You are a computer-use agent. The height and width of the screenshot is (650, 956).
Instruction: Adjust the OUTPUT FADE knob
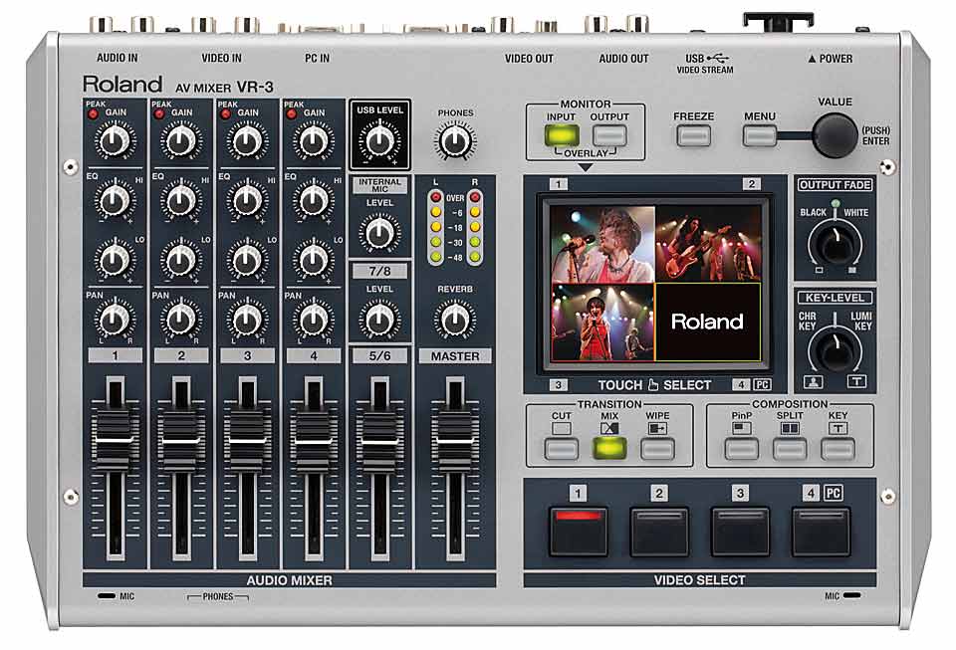[x=835, y=243]
